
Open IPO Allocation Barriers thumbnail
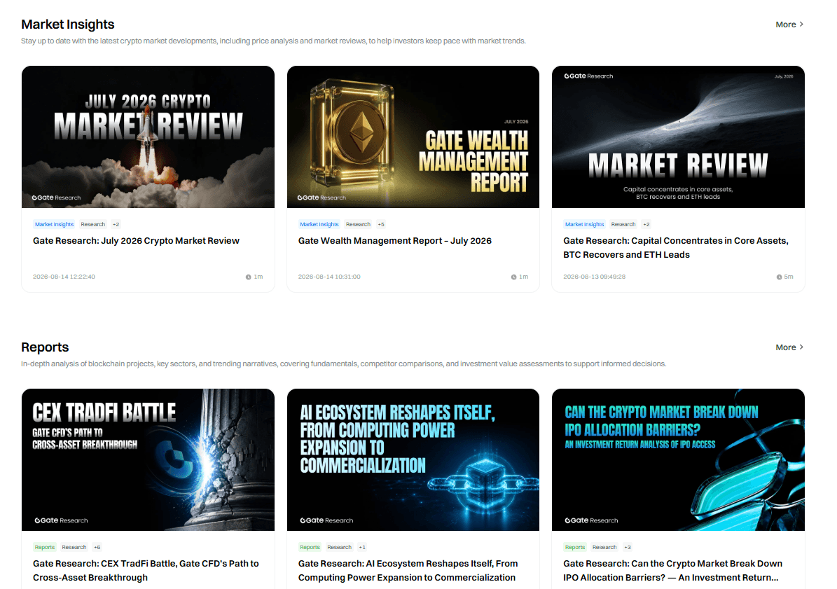(x=678, y=460)
